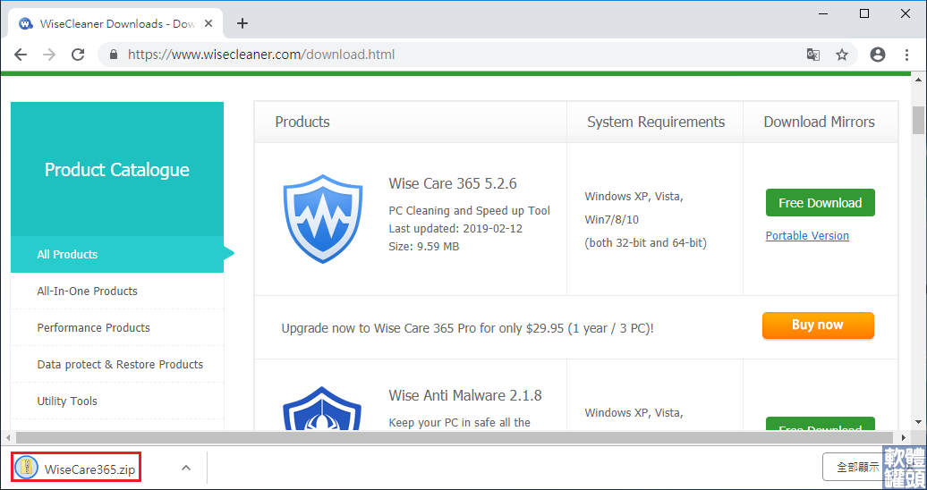
Task: Close the WiseCleaner Downloads tab
Action: (208, 23)
